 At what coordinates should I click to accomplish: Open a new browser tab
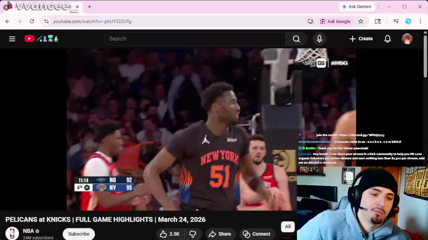[89, 7]
